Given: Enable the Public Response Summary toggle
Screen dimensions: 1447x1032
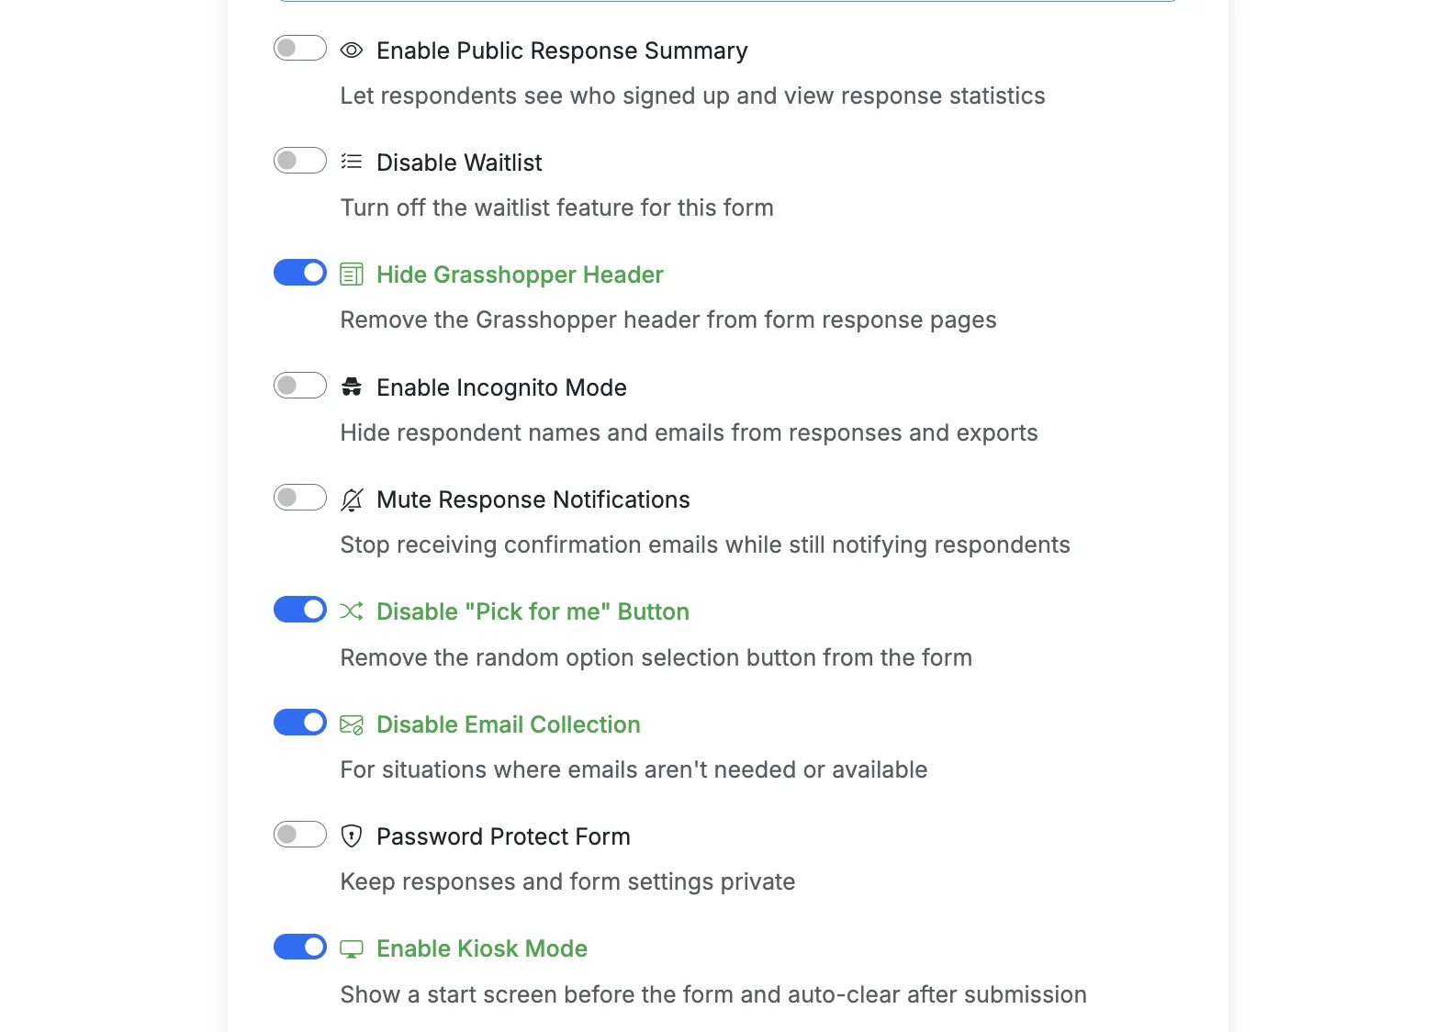Looking at the screenshot, I should (x=299, y=48).
